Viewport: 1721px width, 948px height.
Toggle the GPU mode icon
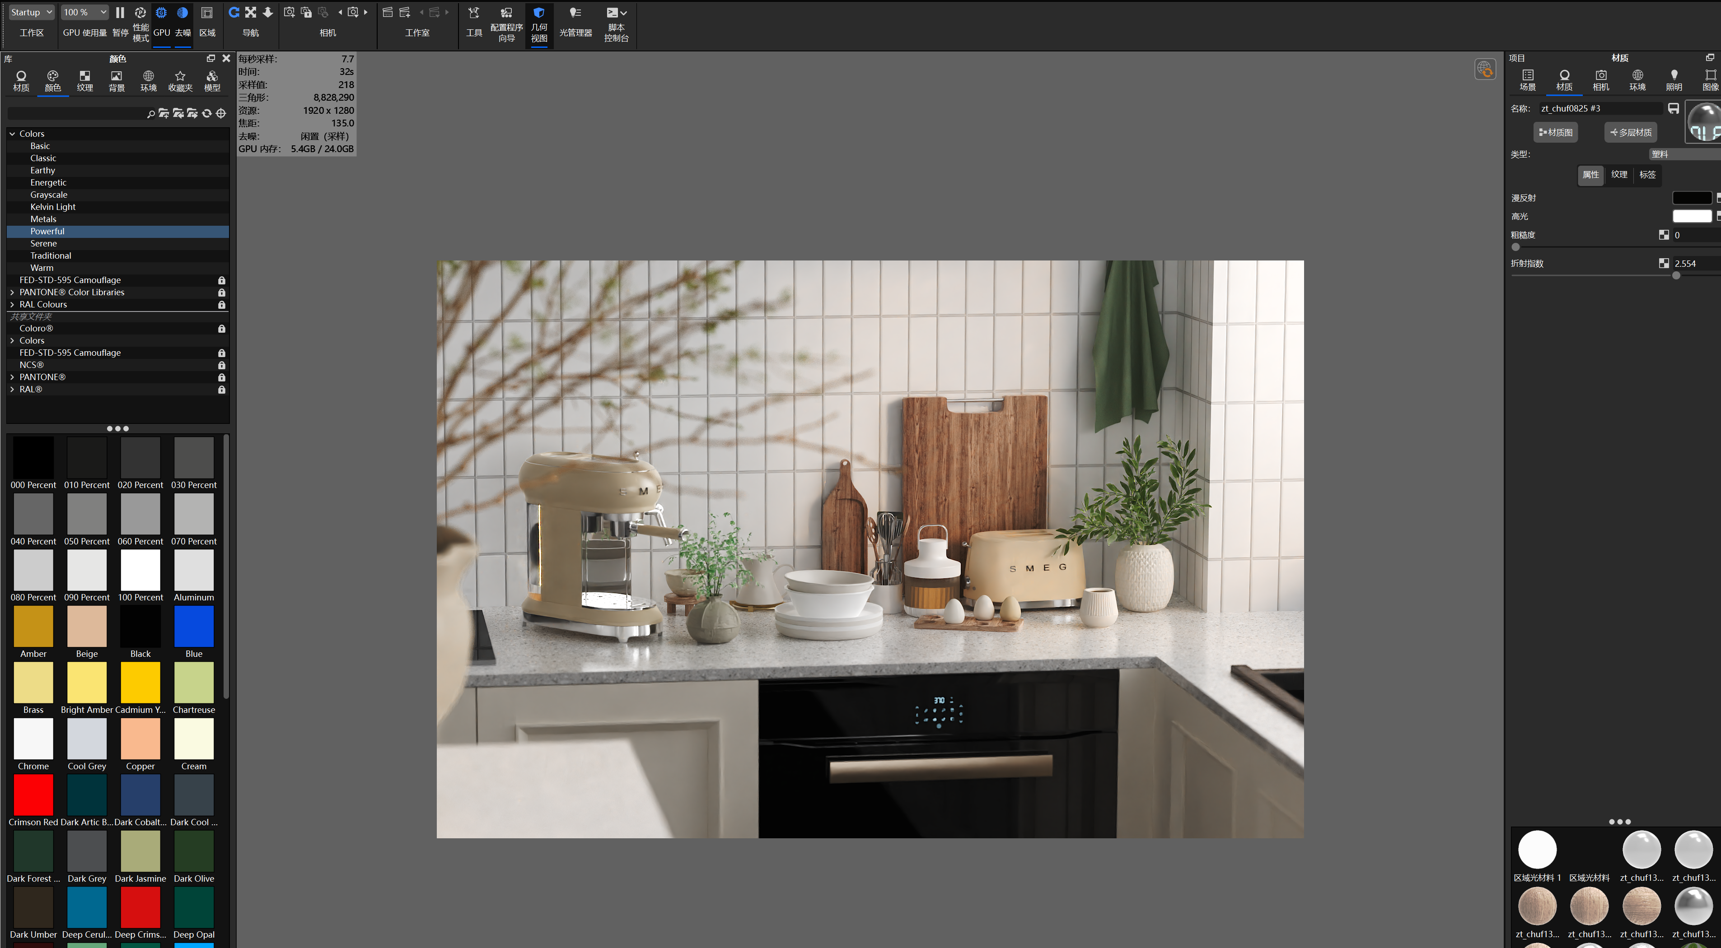point(162,14)
